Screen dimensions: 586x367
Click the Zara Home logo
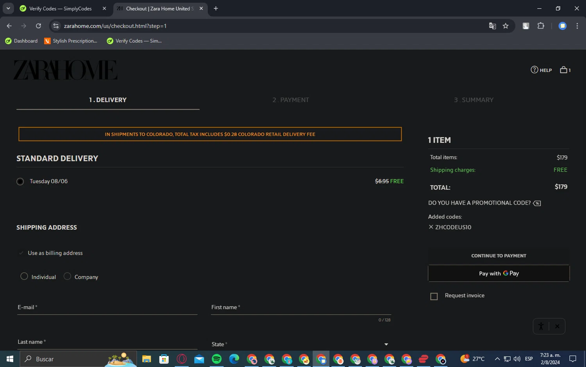tap(65, 70)
